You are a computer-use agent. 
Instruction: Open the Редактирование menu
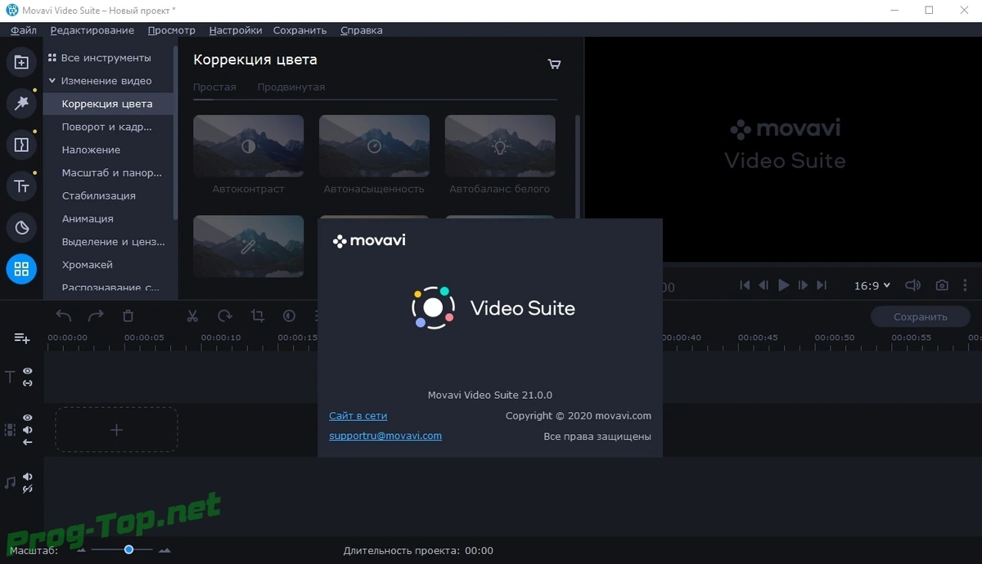click(x=92, y=30)
